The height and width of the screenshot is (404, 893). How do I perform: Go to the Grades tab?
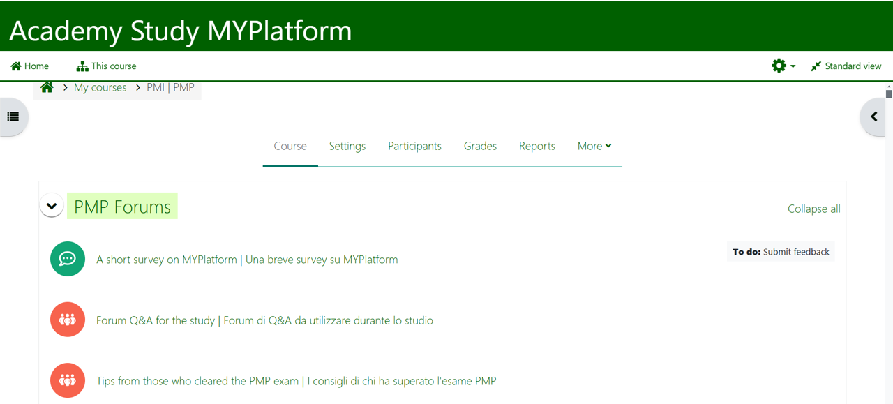[x=480, y=146]
